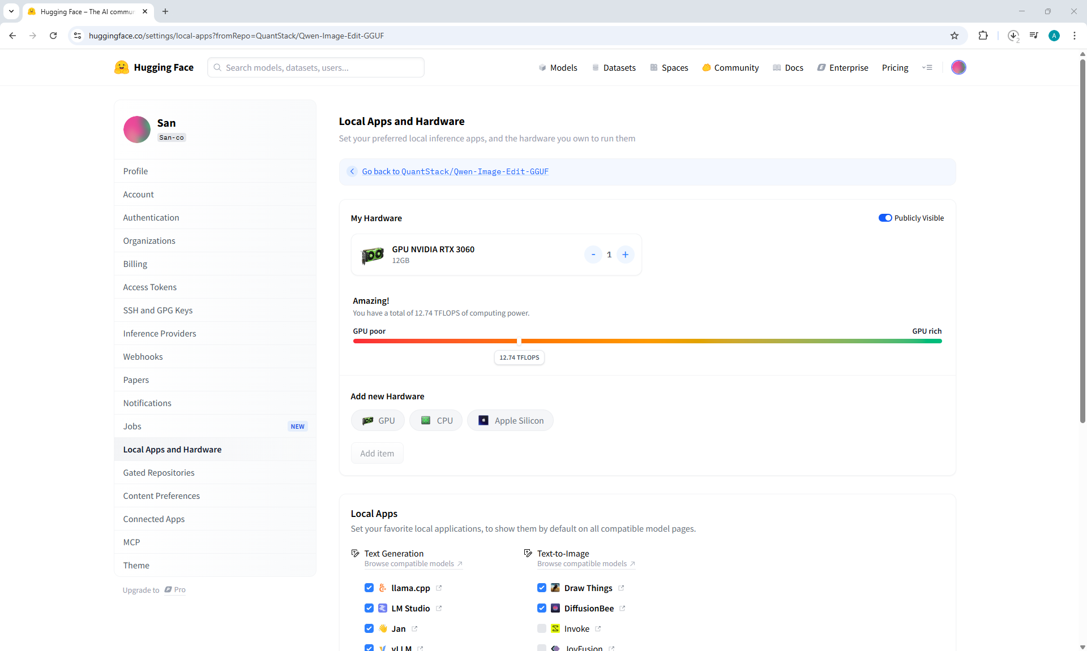
Task: Open Chrome three-dot menu
Action: tap(1074, 36)
